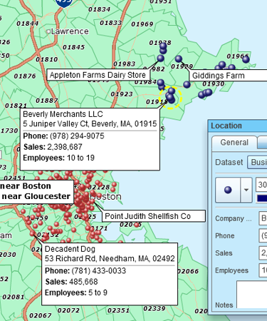Click zip code label 01810
Screen dimensions: 267x321
pyautogui.click(x=47, y=59)
